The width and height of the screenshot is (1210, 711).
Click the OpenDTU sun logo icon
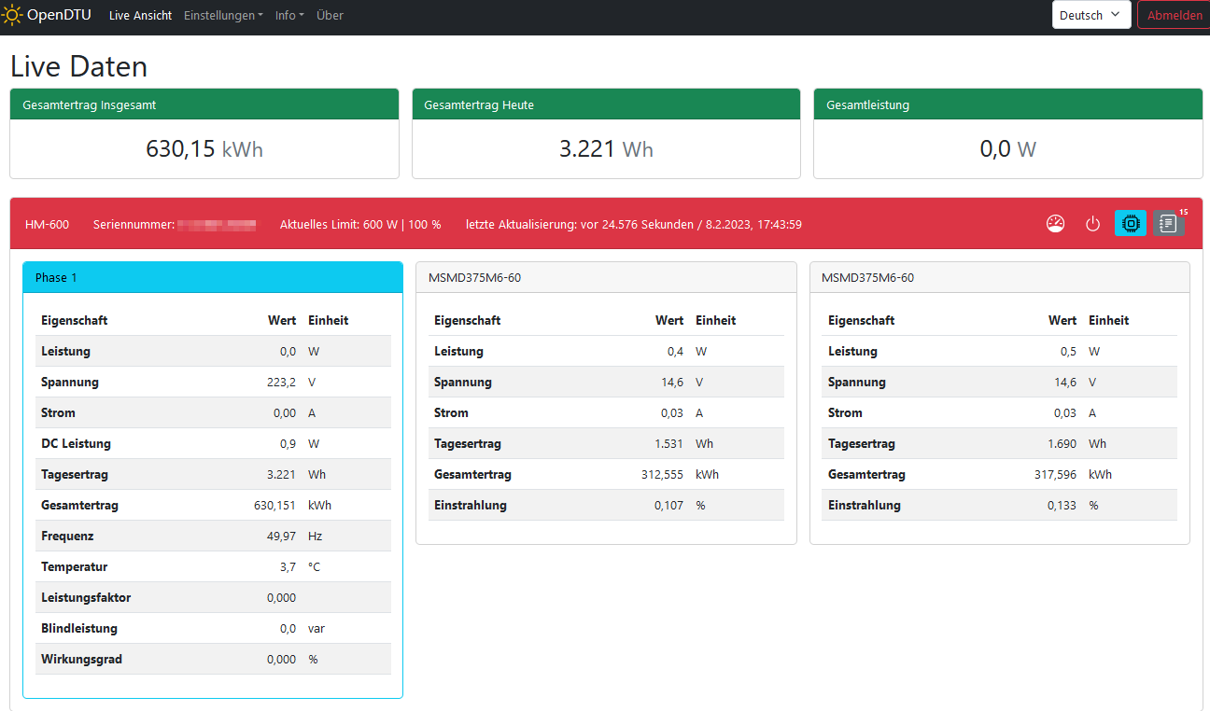[x=12, y=15]
